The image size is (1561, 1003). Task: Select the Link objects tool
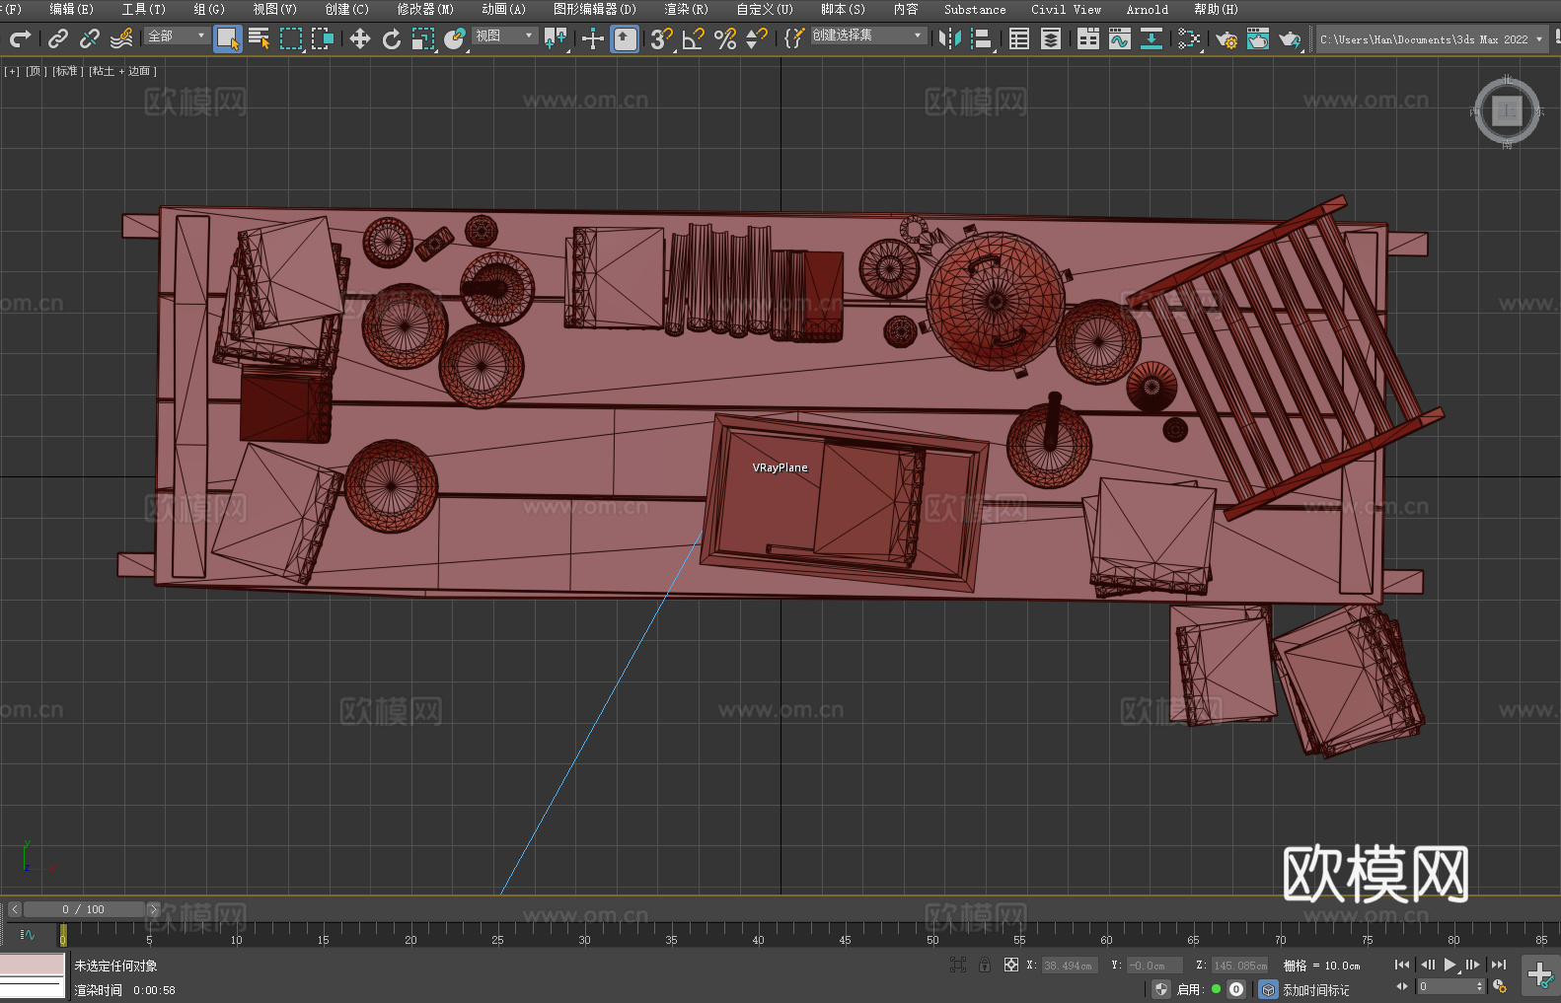click(x=58, y=38)
